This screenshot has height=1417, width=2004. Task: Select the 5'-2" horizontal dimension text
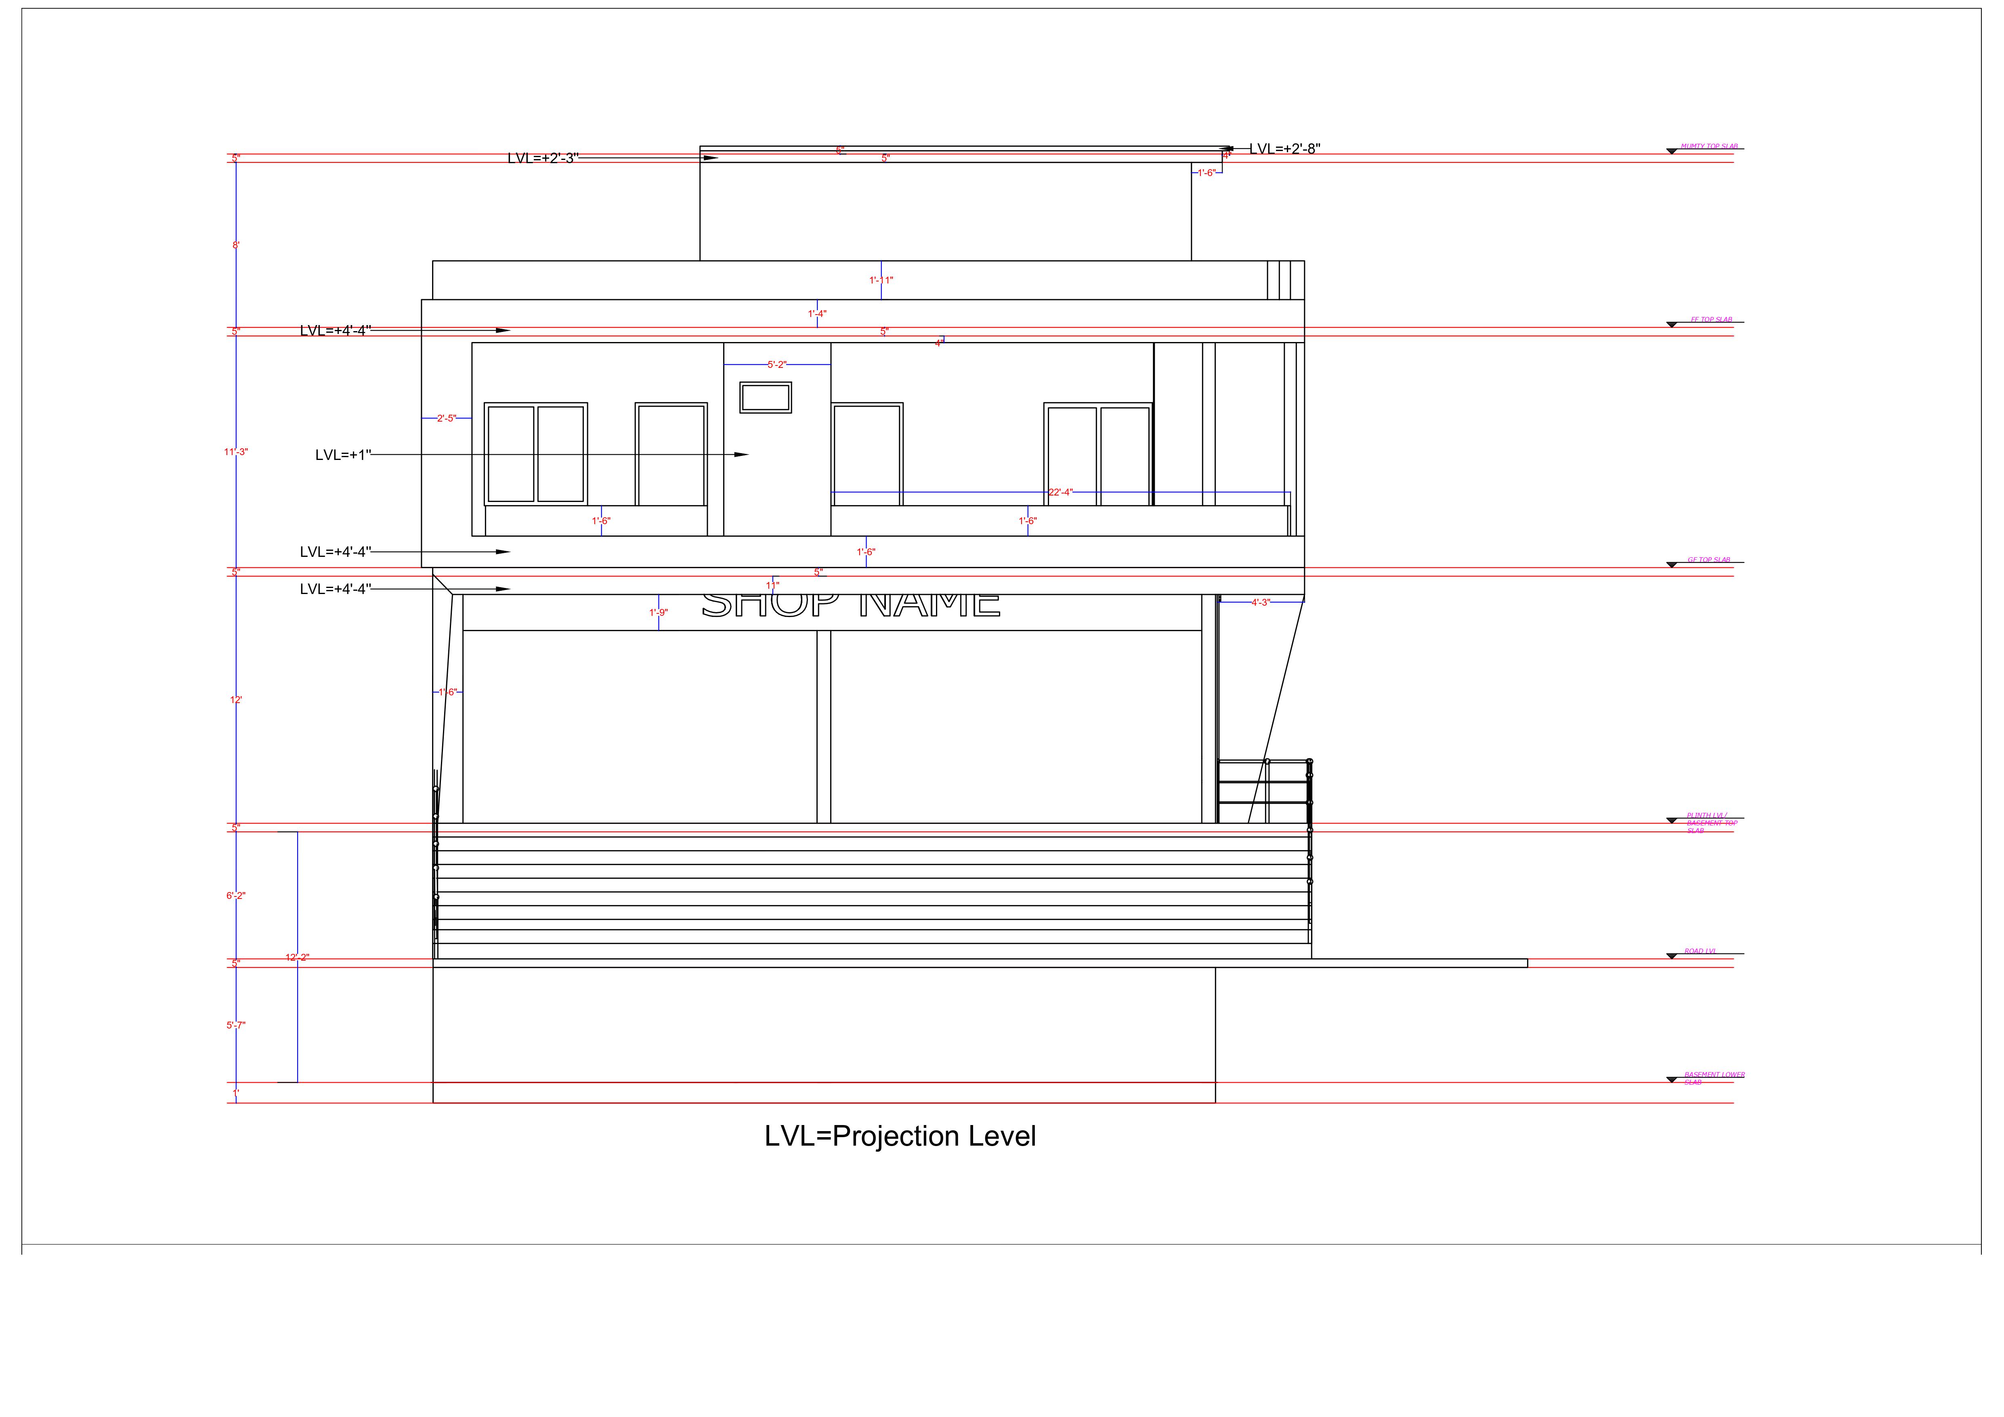tap(777, 365)
